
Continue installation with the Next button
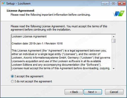coord(93,92)
